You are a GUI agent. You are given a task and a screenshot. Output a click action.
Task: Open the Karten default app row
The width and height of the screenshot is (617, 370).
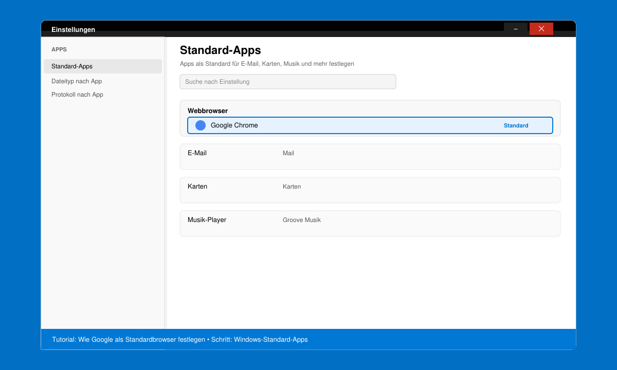click(x=370, y=190)
